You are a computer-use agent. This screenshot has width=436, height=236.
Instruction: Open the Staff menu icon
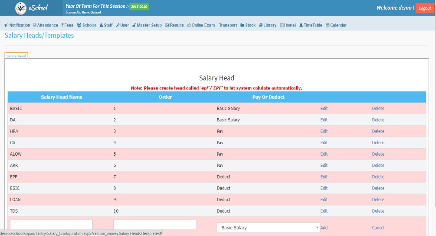(101, 25)
